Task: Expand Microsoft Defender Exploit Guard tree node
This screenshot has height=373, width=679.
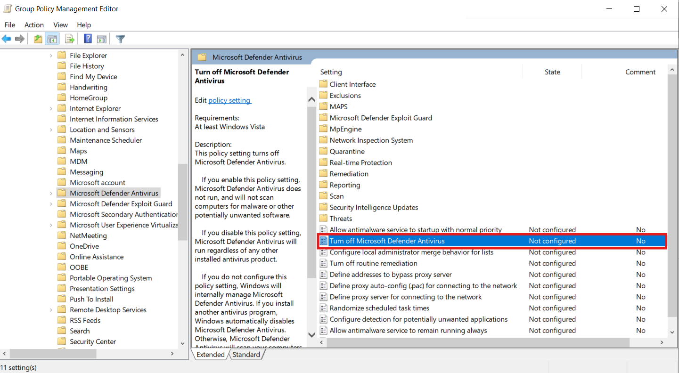Action: 51,204
